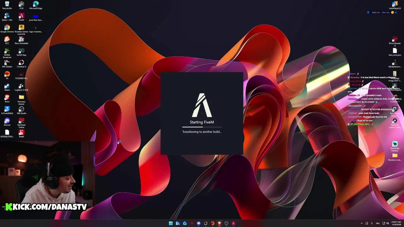This screenshot has height=227, width=404.
Task: Click the DT_HAYTHAM_NPV chat message
Action: tap(360, 124)
